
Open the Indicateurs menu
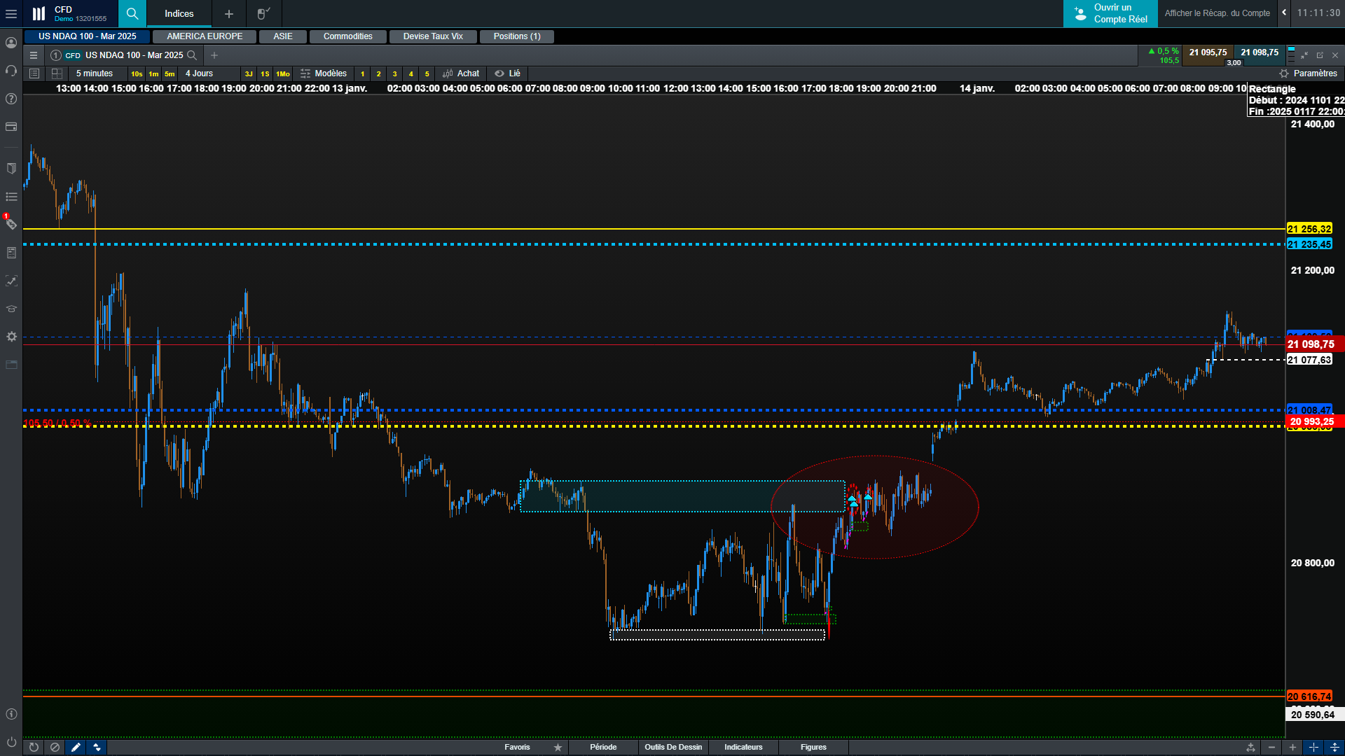[x=743, y=747]
